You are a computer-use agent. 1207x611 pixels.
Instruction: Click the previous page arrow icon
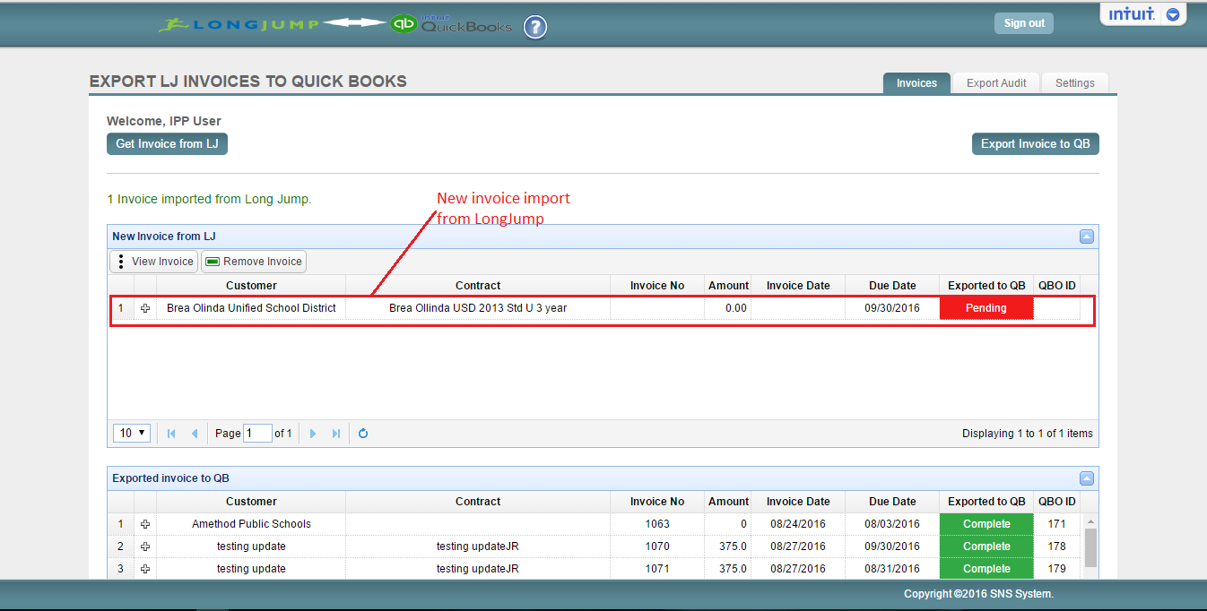(x=195, y=434)
